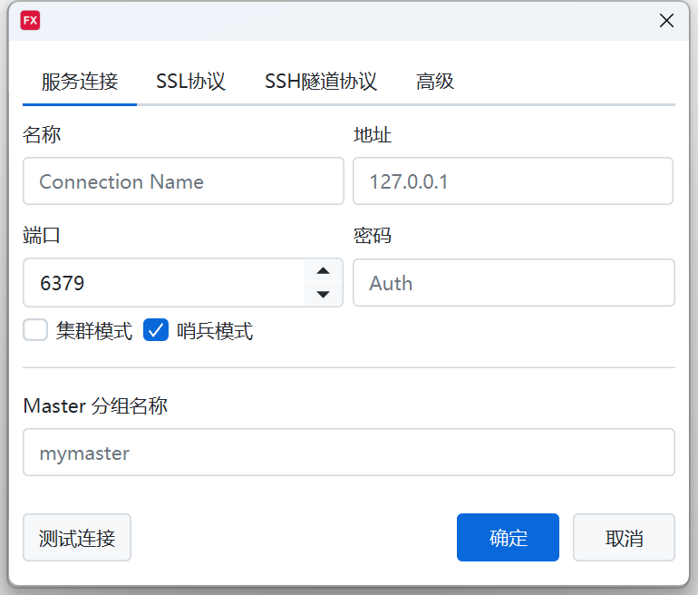Focus the Auth password field
The width and height of the screenshot is (698, 595).
coord(513,283)
